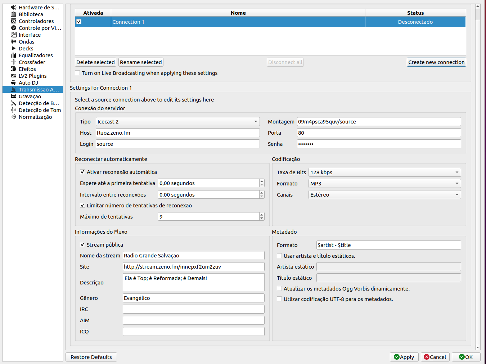Go to the Biblioteca preferences page
The width and height of the screenshot is (486, 364).
(x=33, y=14)
